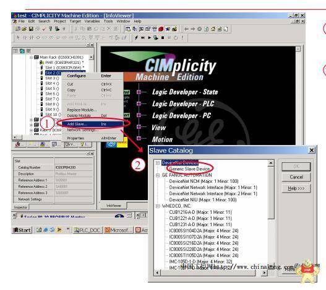Select IC800SSI104D2A slave entry
The image size is (326, 290).
[204, 231]
